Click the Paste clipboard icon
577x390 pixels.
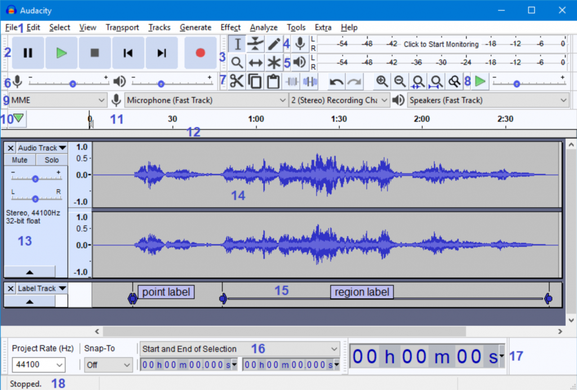point(273,82)
